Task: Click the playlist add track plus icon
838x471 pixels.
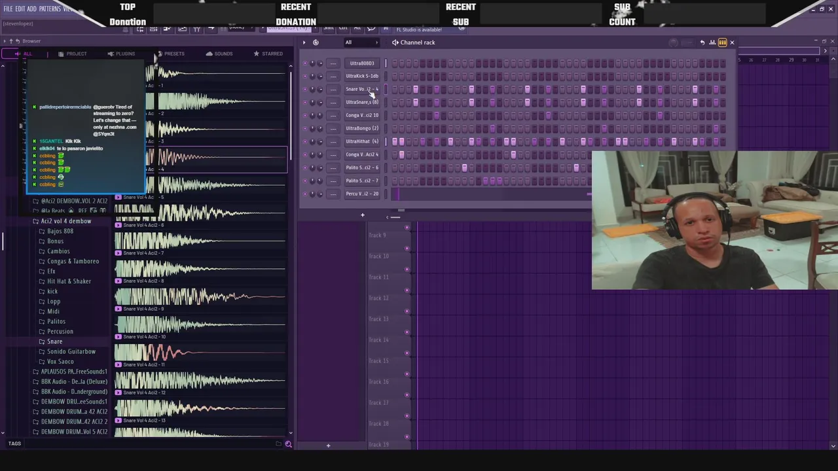Action: point(328,446)
